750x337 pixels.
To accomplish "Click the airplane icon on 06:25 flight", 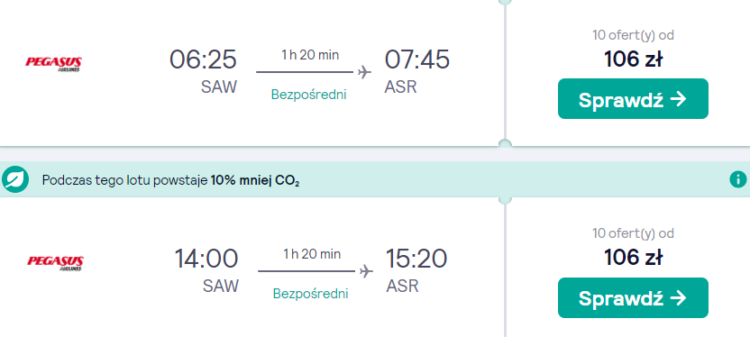I will [x=364, y=72].
